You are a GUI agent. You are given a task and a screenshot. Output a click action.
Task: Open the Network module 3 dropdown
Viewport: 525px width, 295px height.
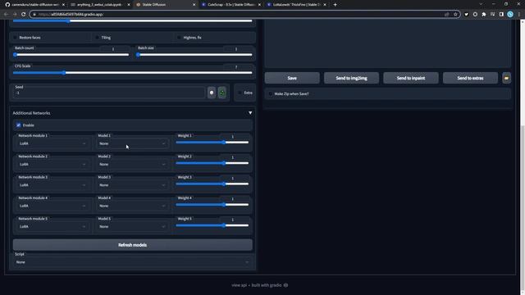[52, 185]
